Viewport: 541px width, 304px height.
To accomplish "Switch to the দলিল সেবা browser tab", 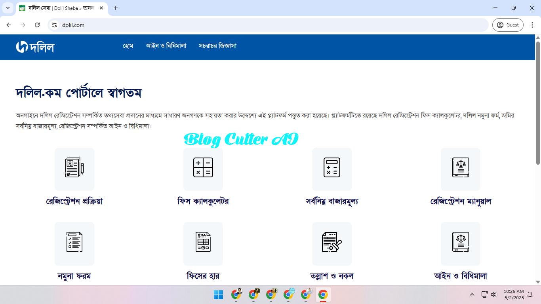I will click(59, 8).
